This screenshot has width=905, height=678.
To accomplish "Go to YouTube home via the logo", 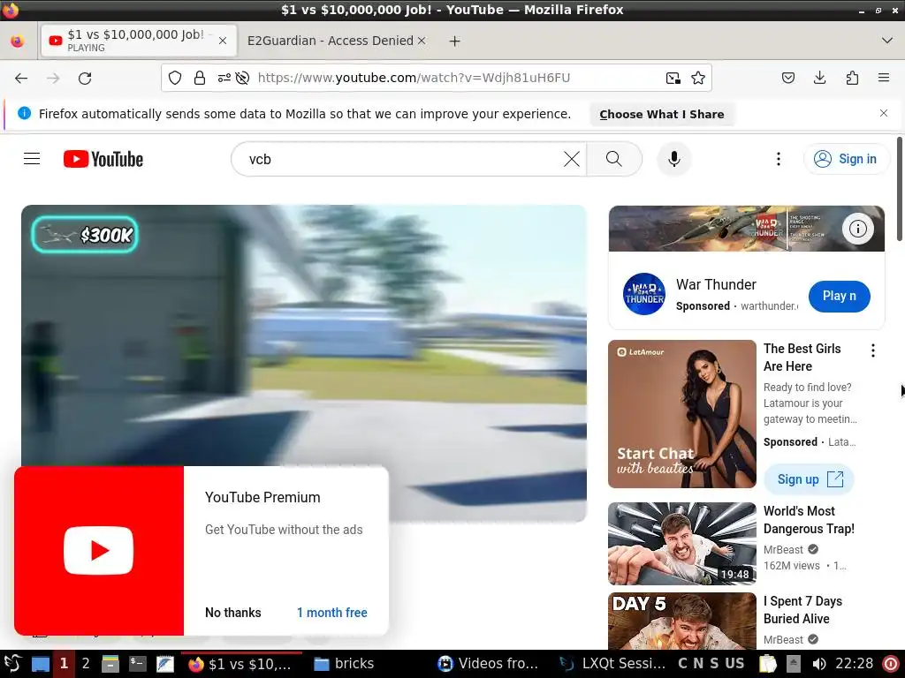I will pos(103,159).
